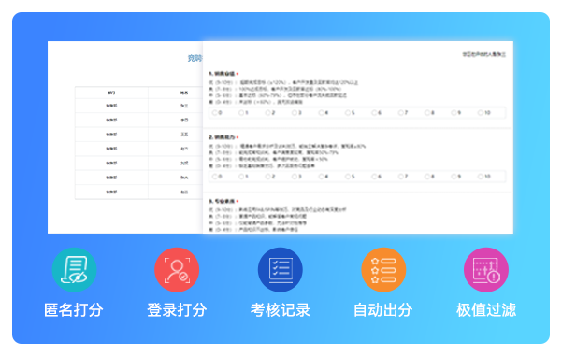Pick score 3 under question 1
The image size is (562, 356).
(295, 113)
